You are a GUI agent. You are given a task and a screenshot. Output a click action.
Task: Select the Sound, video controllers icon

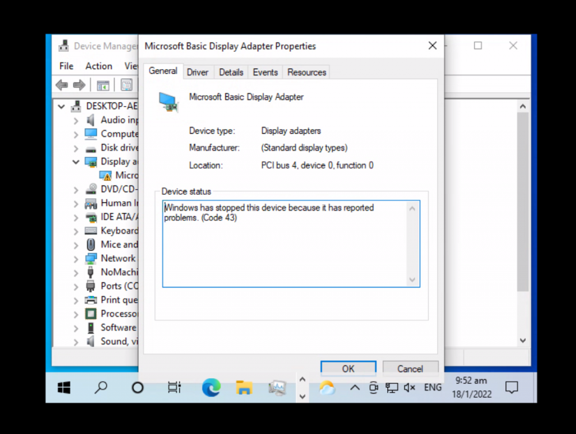(91, 341)
